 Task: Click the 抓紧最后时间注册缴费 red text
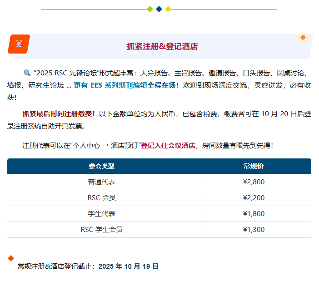(59, 114)
